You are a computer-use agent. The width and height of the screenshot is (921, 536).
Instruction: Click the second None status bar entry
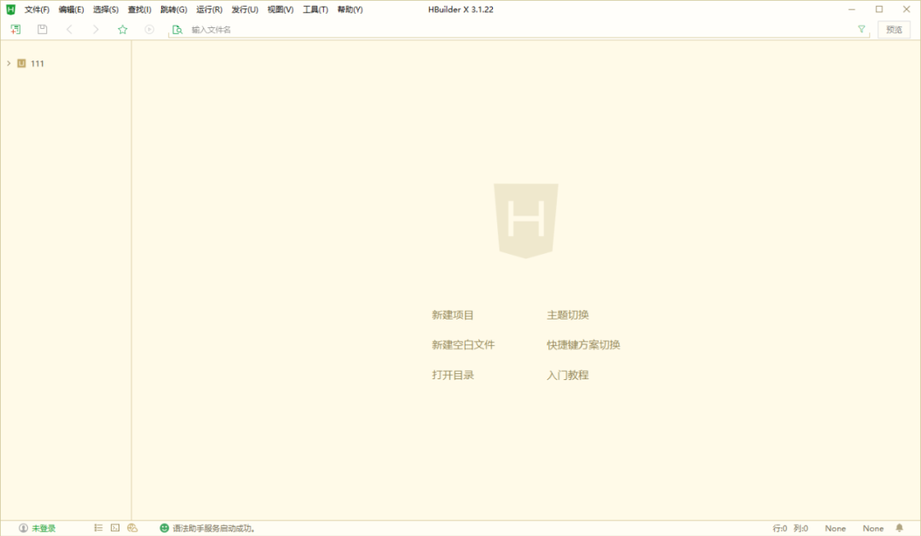[873, 528]
